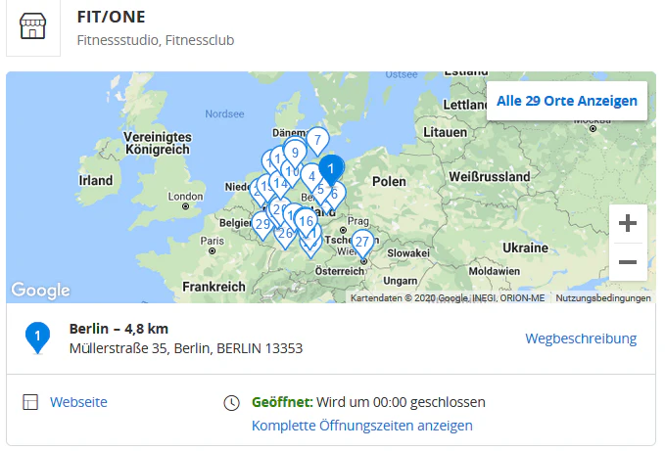The height and width of the screenshot is (451, 665).
Task: Open Nutzungsbedingungen map terms link
Action: (603, 298)
